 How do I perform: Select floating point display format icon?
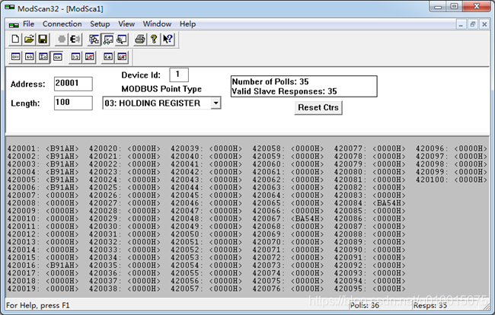(x=75, y=57)
